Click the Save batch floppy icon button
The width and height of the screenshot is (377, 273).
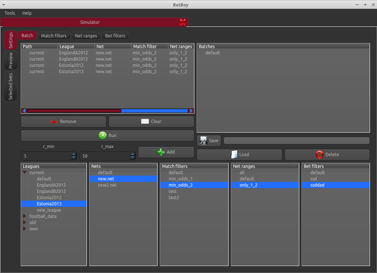tap(209, 141)
